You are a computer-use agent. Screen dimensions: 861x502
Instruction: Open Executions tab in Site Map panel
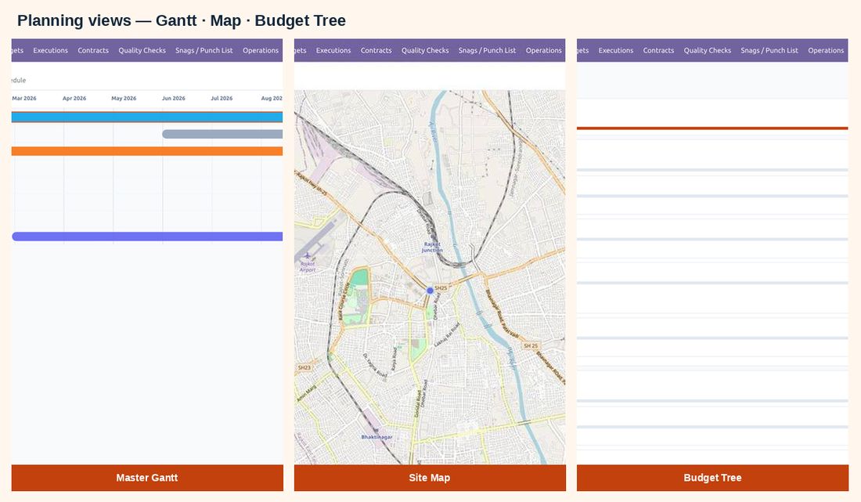coord(333,50)
